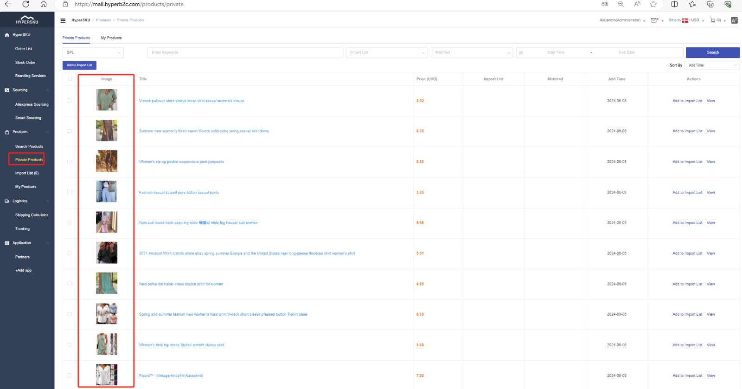
Task: Click the HyperSKU home icon in sidebar
Action: [x=7, y=35]
